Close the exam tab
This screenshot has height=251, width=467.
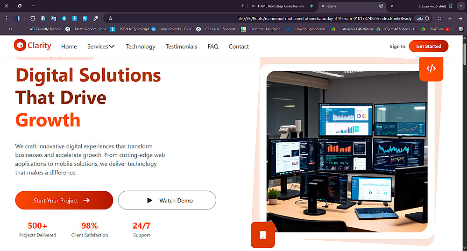(323, 6)
